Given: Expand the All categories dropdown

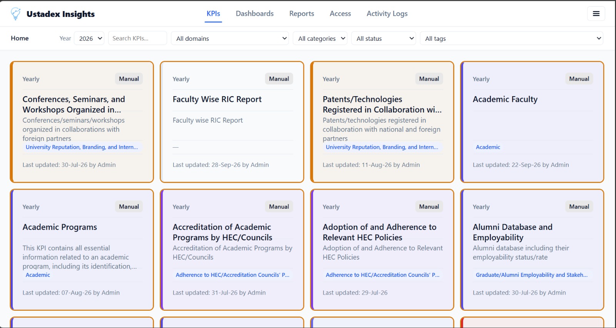Looking at the screenshot, I should (320, 38).
